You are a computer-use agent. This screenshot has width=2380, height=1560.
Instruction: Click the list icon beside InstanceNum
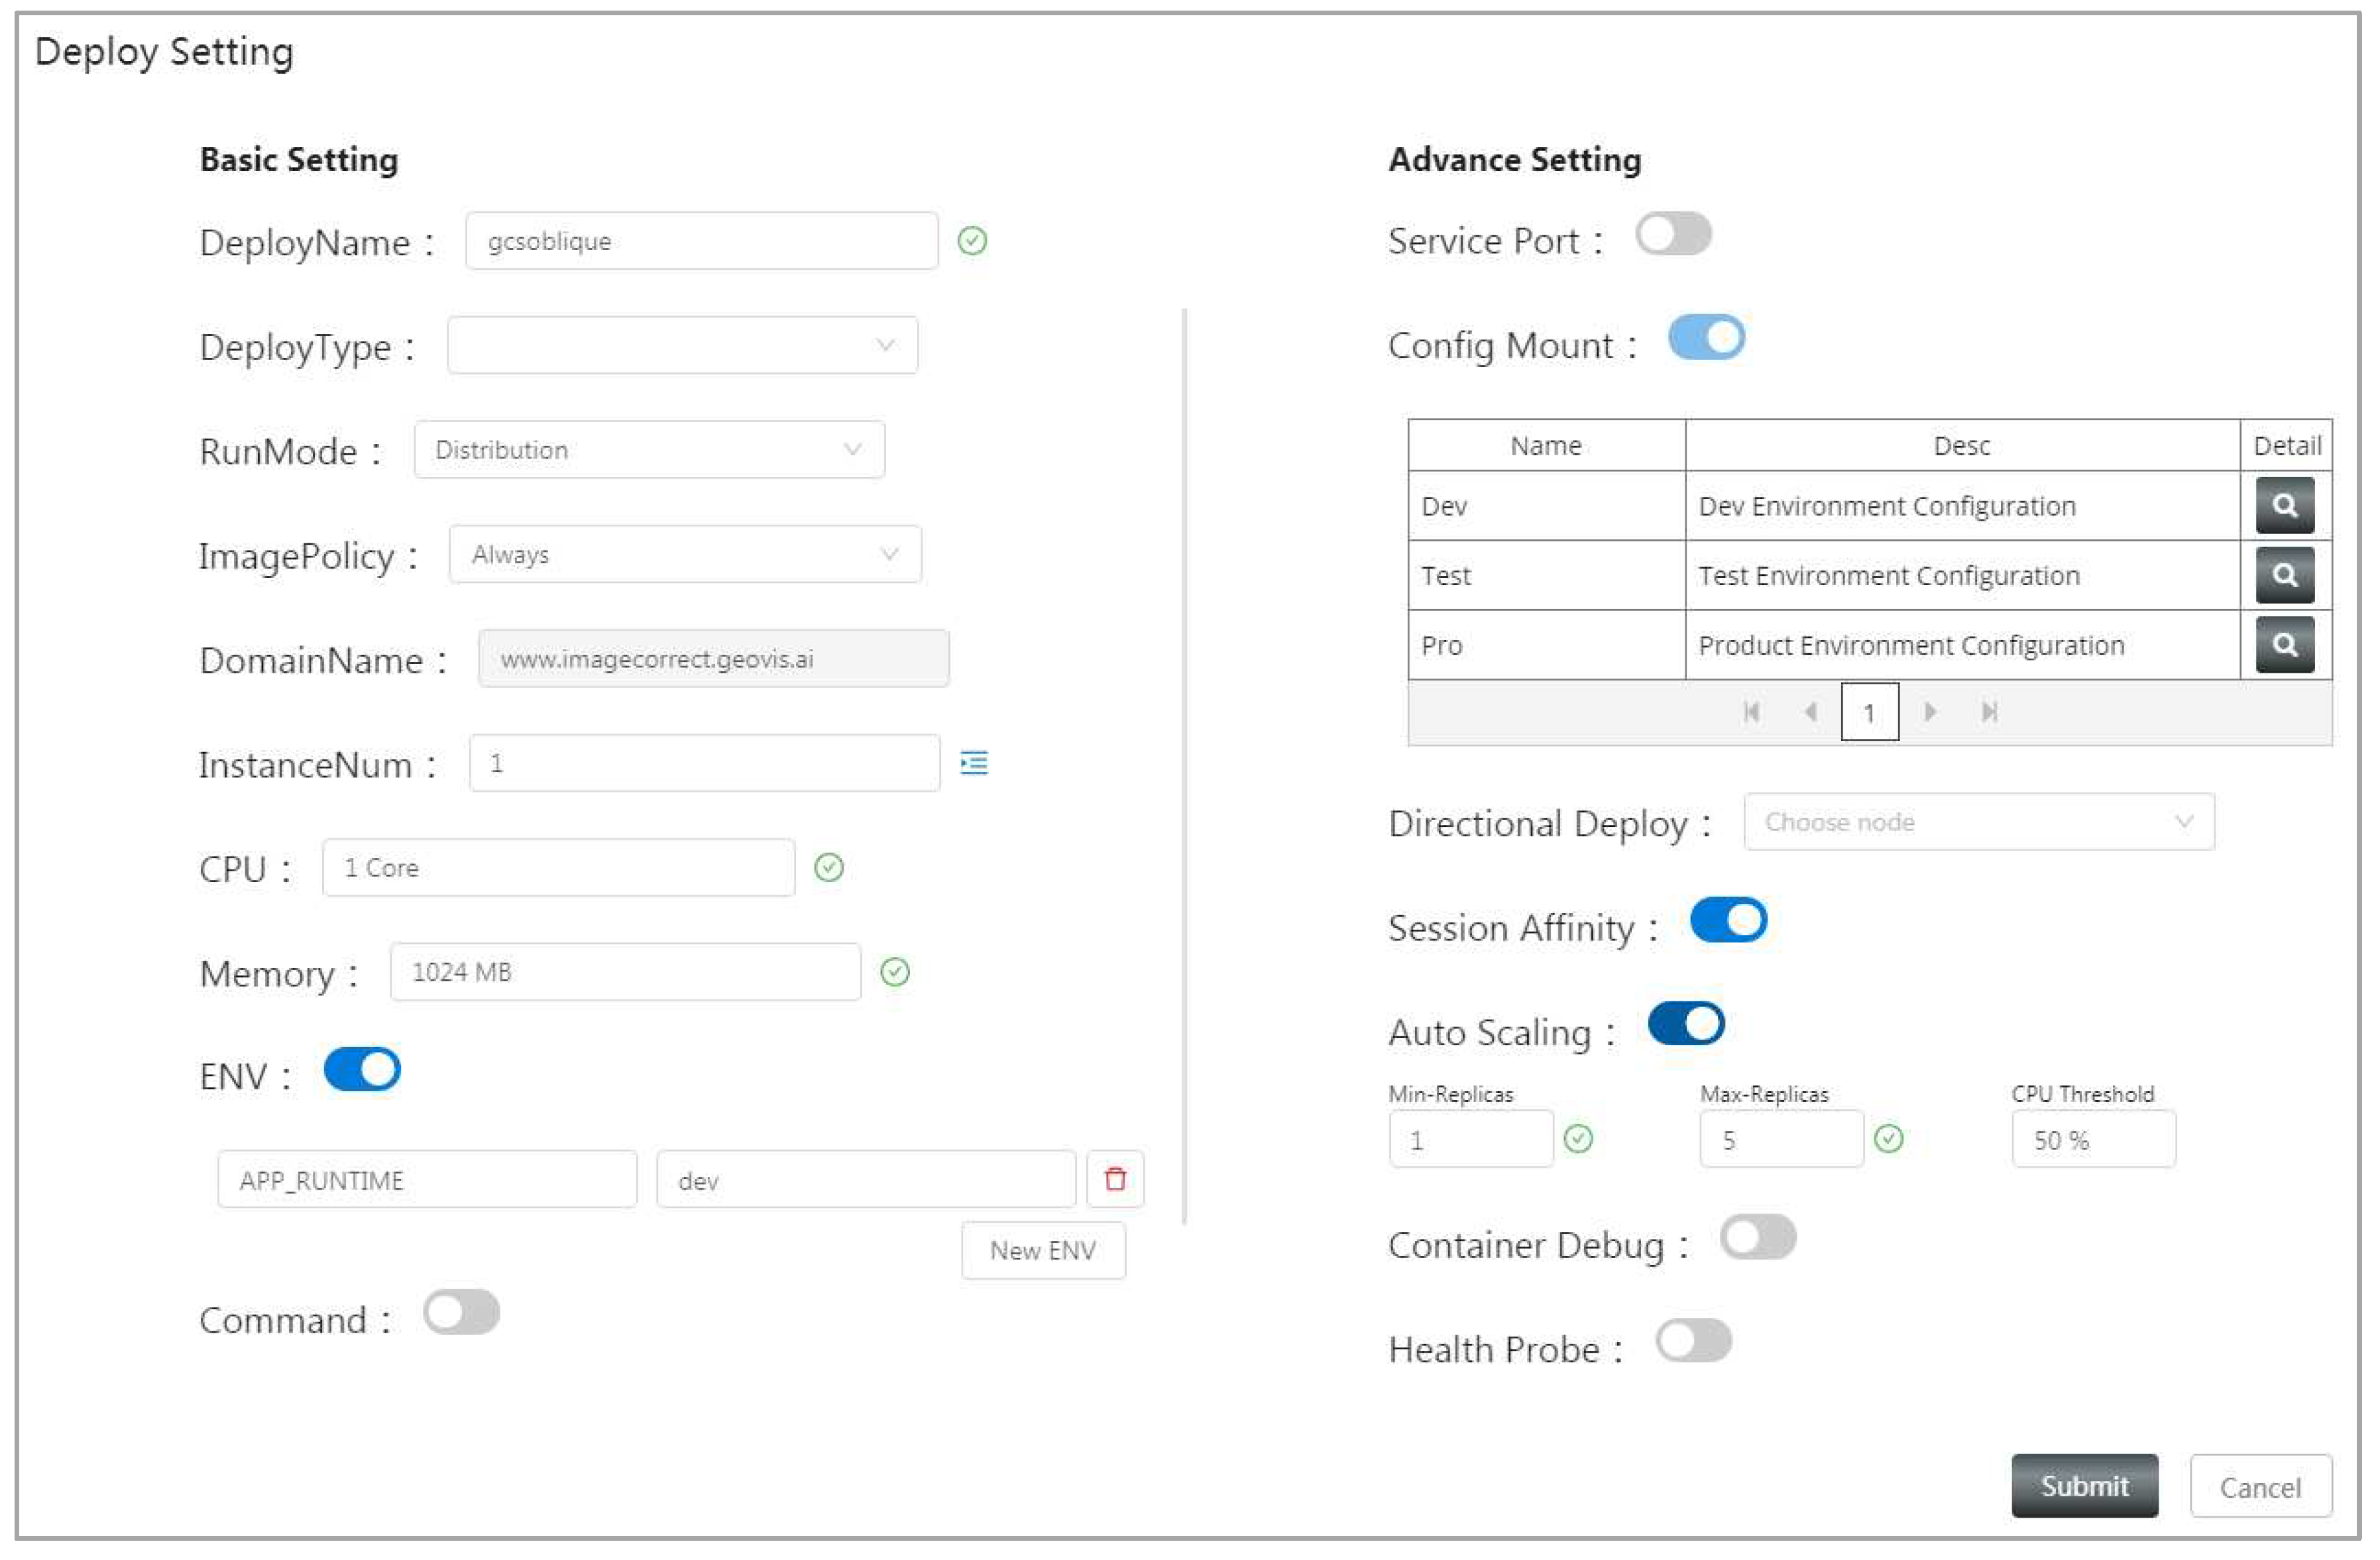point(974,763)
